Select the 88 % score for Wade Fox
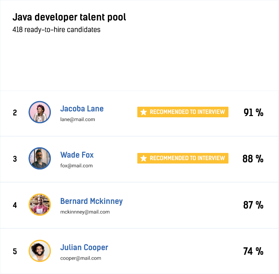 pos(253,159)
